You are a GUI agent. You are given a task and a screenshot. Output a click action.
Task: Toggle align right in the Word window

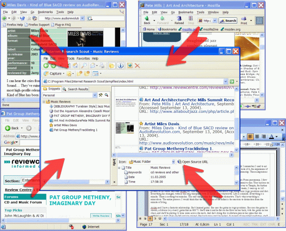pos(263,136)
